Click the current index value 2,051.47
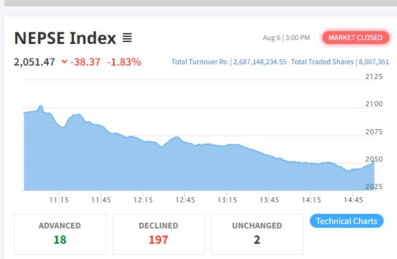Screen dimensions: 397x259 pos(35,62)
